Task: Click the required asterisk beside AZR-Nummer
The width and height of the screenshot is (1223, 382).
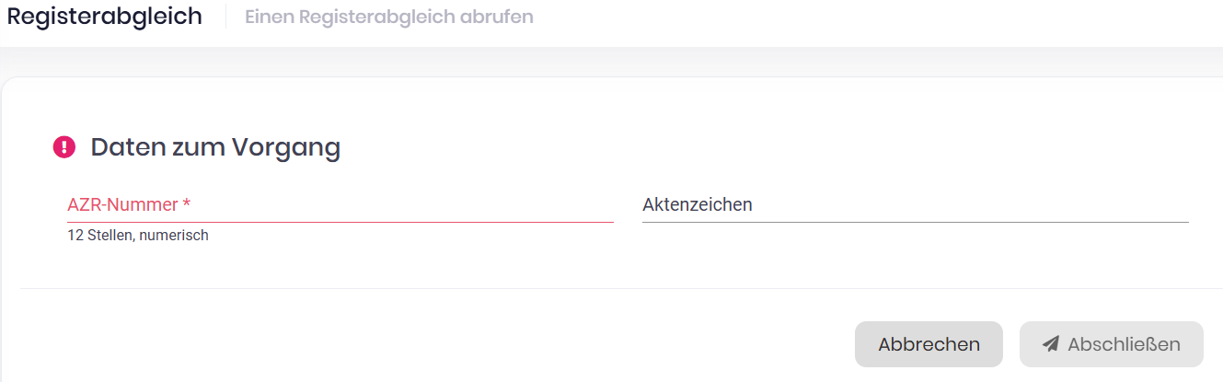Action: click(187, 204)
